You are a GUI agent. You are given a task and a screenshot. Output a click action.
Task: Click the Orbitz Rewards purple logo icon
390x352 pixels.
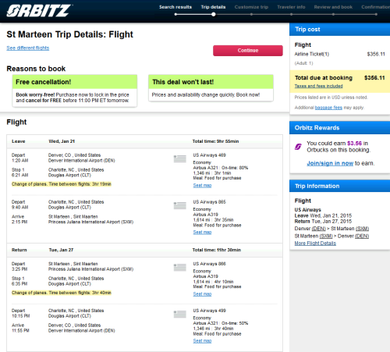pyautogui.click(x=298, y=147)
